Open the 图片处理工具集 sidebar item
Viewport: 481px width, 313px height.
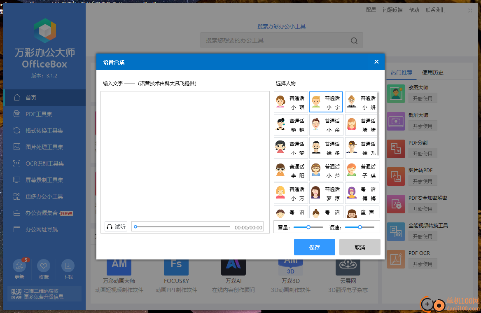[x=44, y=147]
